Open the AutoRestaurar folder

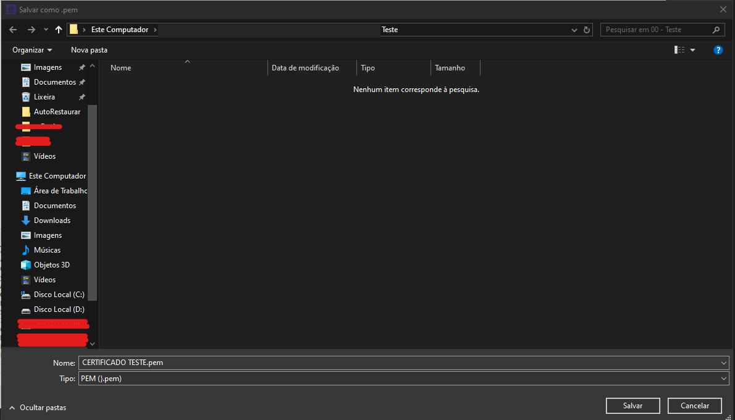coord(57,112)
